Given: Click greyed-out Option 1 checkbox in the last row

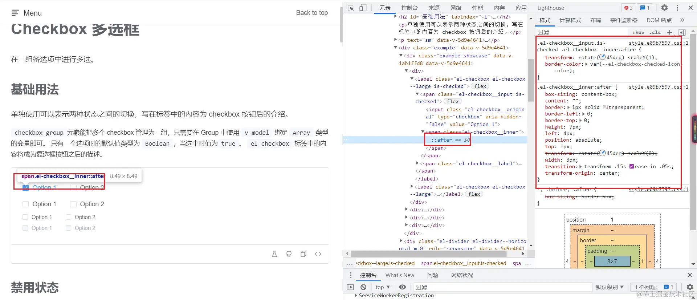Looking at the screenshot, I should (25, 228).
